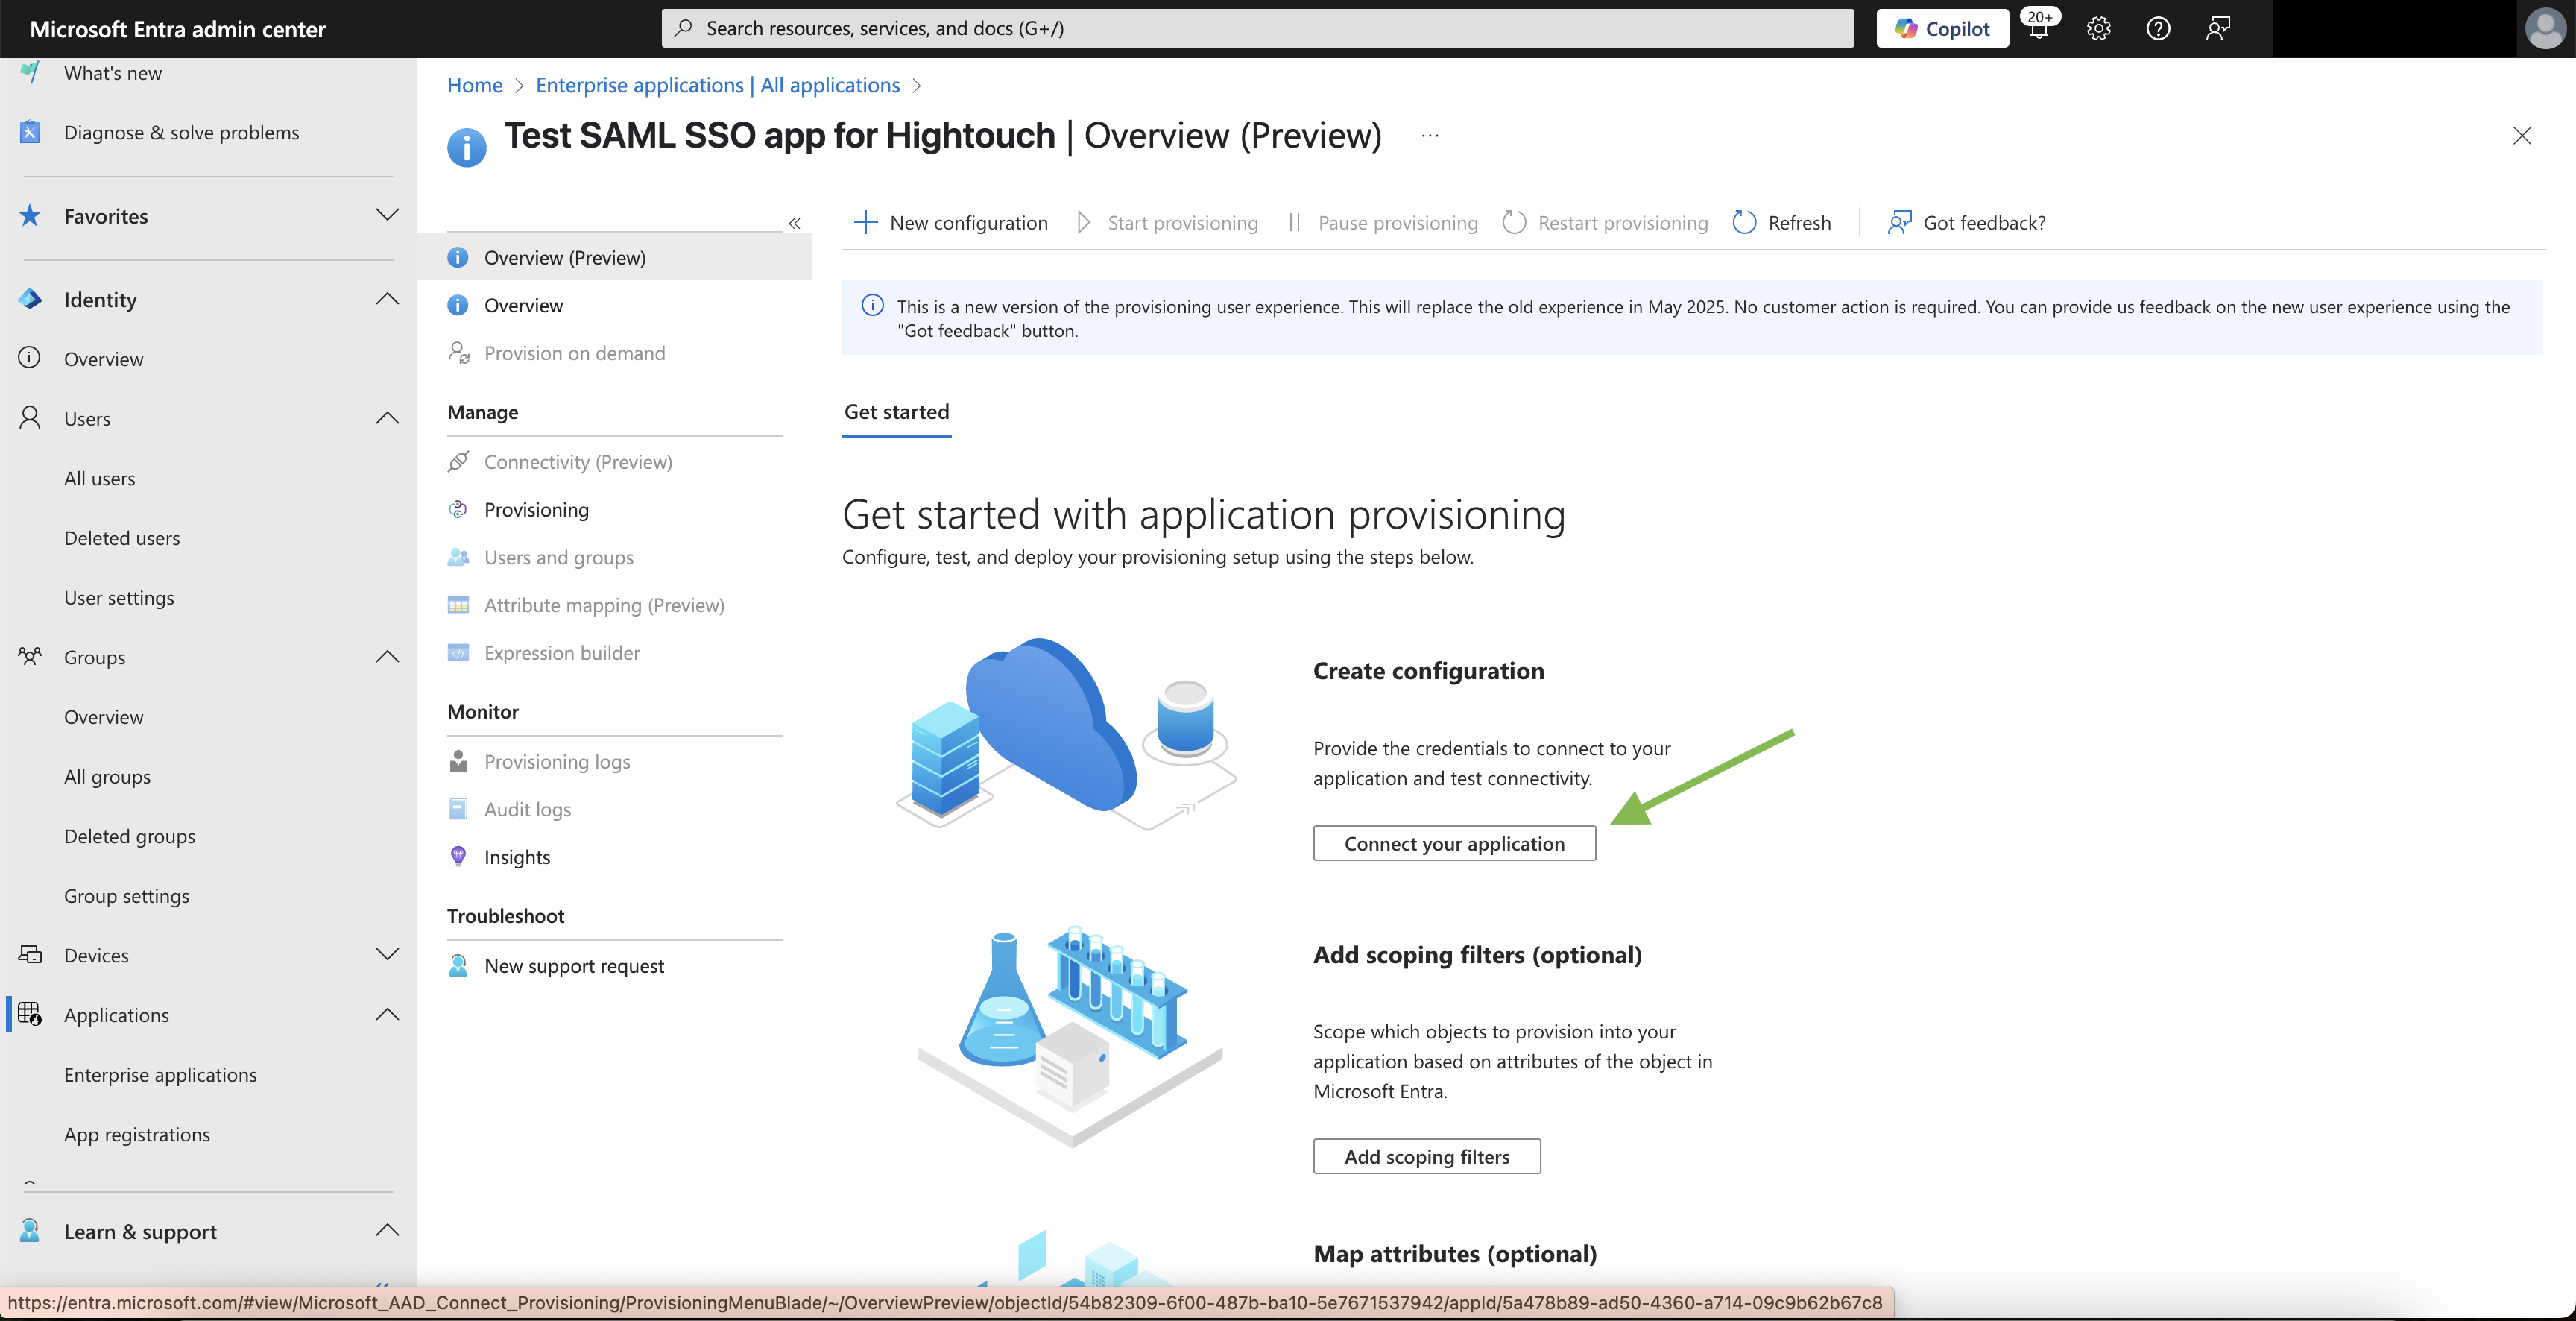Image resolution: width=2576 pixels, height=1321 pixels.
Task: Click the search resources input field
Action: pyautogui.click(x=1256, y=29)
